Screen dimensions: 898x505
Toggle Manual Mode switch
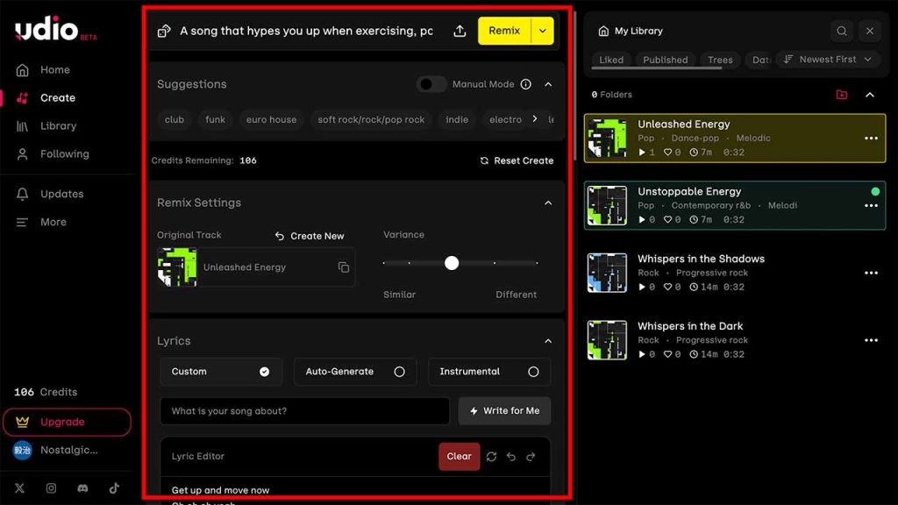click(431, 84)
